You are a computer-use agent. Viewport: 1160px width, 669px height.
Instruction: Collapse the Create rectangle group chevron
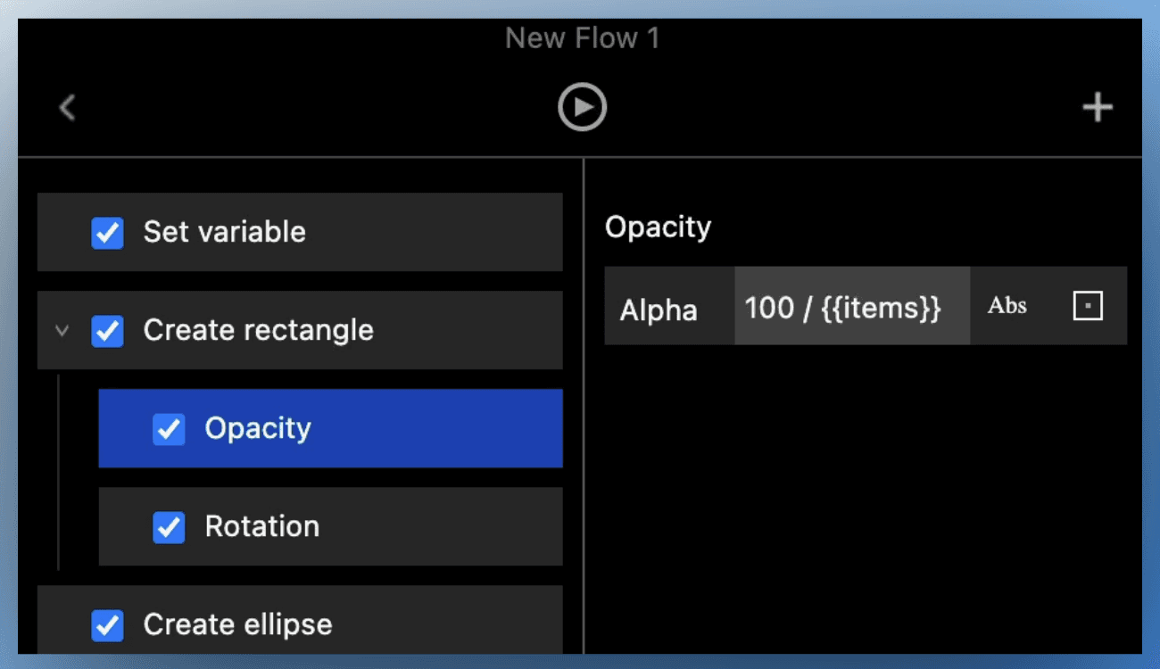click(x=62, y=331)
